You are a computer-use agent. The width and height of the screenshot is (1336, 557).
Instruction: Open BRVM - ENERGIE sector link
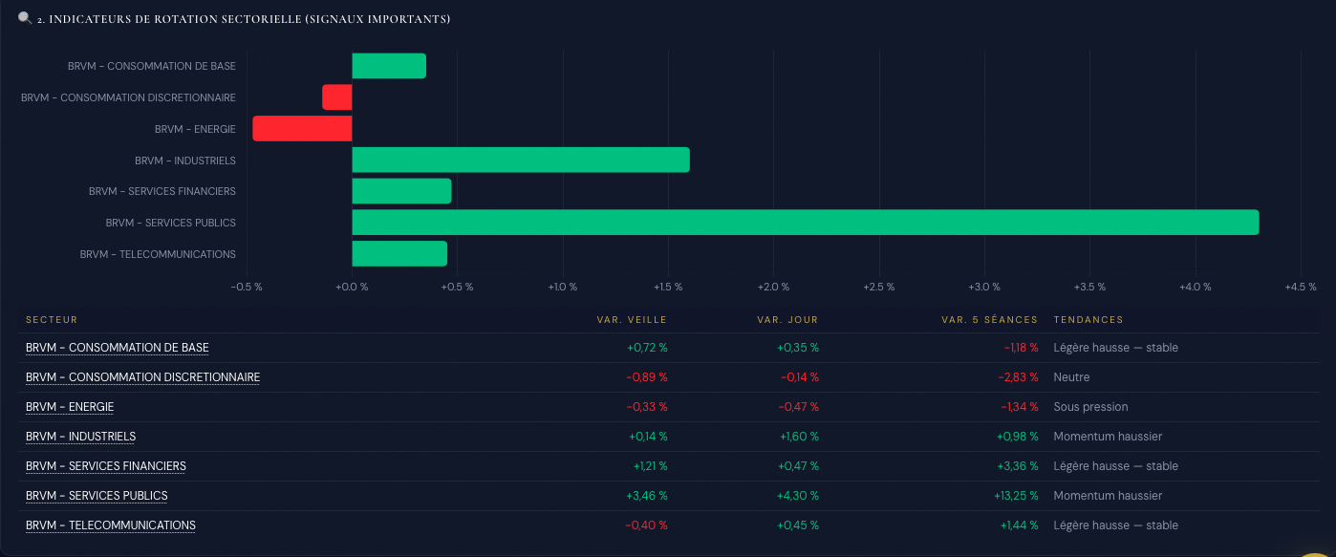coord(70,407)
